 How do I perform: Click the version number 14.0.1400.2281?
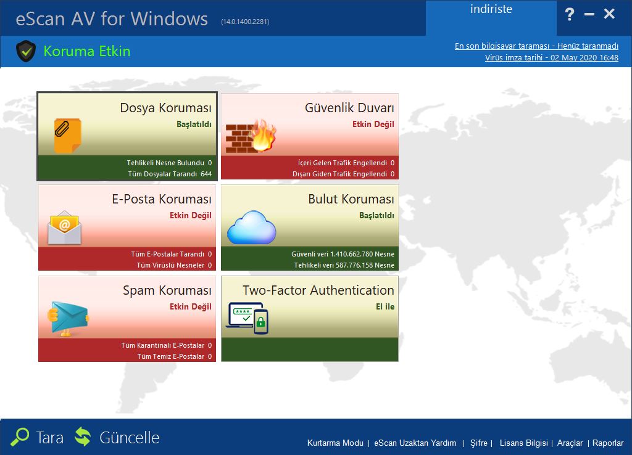coord(245,22)
